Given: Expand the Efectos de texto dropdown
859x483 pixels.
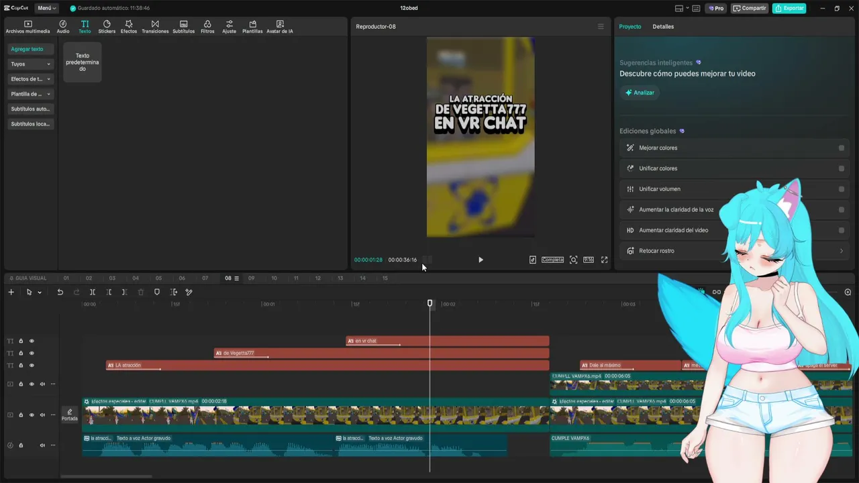Looking at the screenshot, I should pos(30,79).
